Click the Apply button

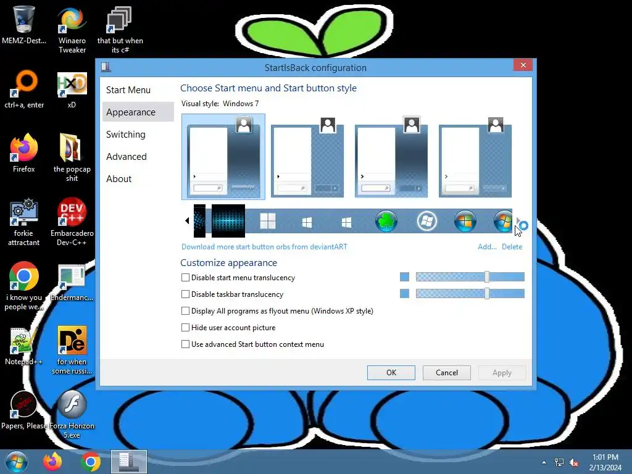coord(502,373)
